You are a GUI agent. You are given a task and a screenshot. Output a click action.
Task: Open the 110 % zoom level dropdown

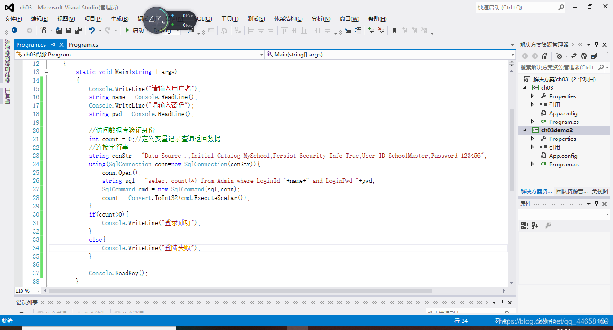point(38,291)
